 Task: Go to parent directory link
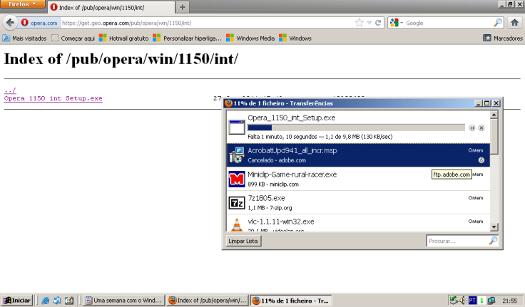[10, 90]
